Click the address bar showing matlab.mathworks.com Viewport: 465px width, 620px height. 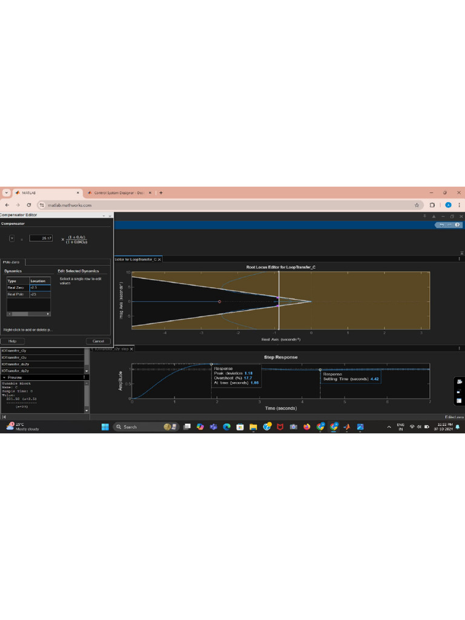[229, 205]
